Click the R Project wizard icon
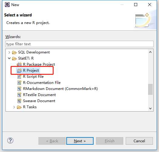The width and height of the screenshot is (159, 152). (x=19, y=71)
